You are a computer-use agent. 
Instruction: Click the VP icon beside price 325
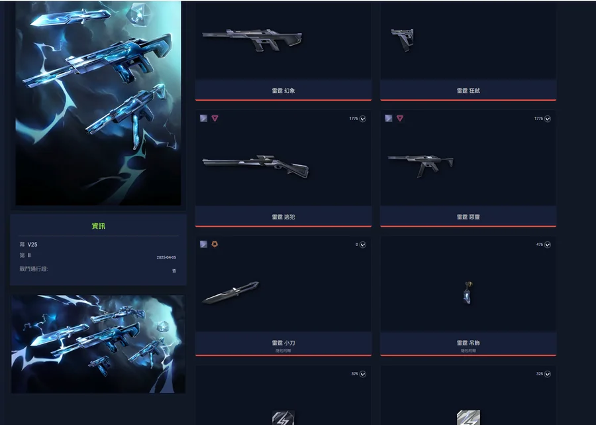[x=548, y=374]
